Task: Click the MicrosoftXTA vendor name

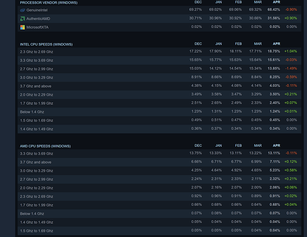Action: click(x=38, y=27)
